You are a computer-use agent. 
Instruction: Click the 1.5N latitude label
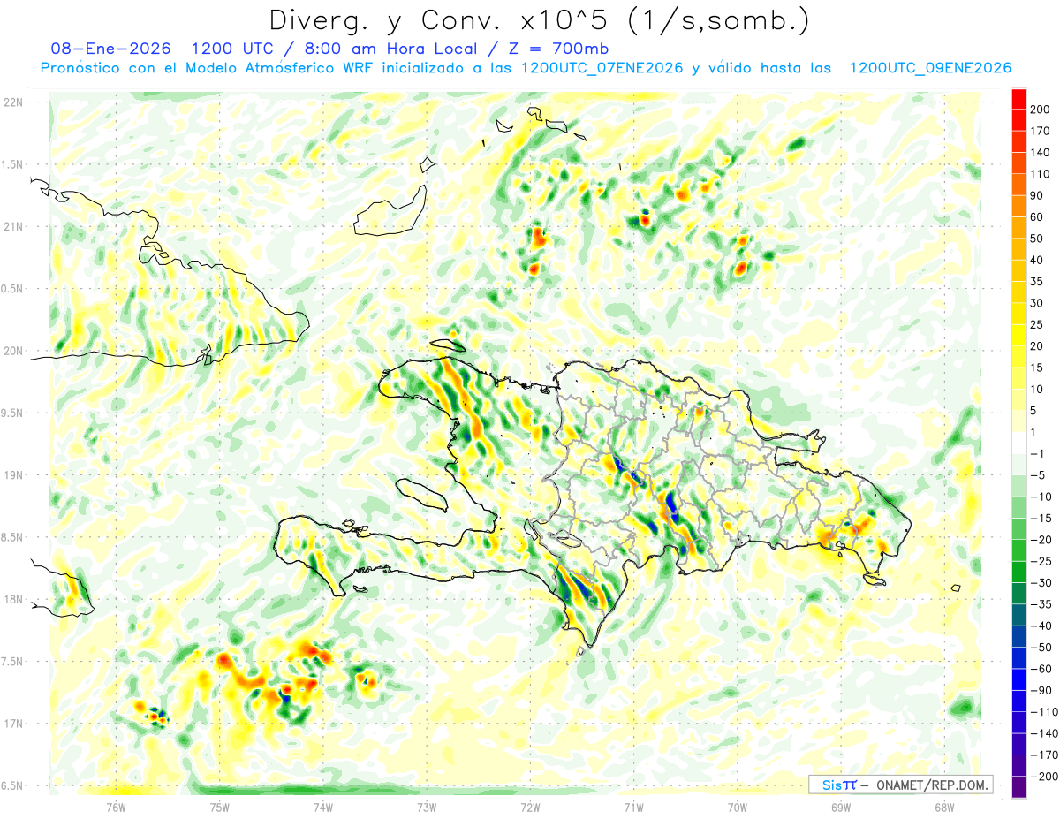pos(14,164)
